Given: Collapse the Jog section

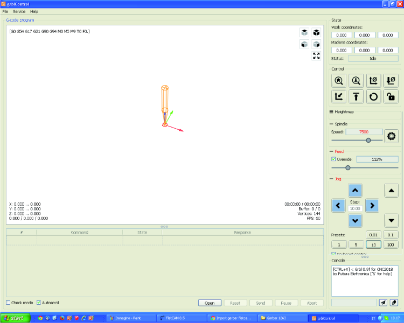Looking at the screenshot, I should [x=336, y=179].
